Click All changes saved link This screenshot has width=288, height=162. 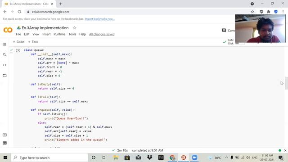(102, 34)
